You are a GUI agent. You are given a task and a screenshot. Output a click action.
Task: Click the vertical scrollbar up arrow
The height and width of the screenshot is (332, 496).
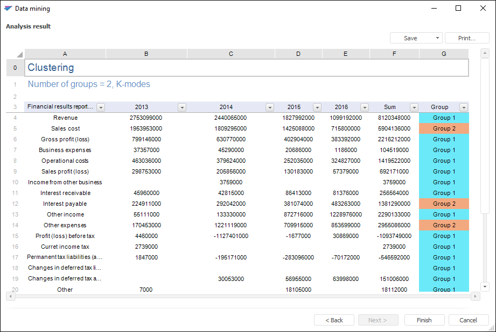click(485, 54)
